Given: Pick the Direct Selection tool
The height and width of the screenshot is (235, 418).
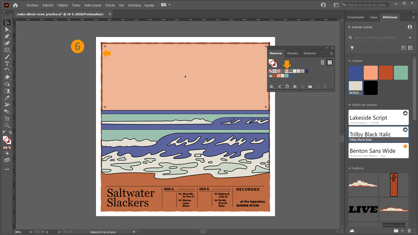Looking at the screenshot, I should (7, 29).
